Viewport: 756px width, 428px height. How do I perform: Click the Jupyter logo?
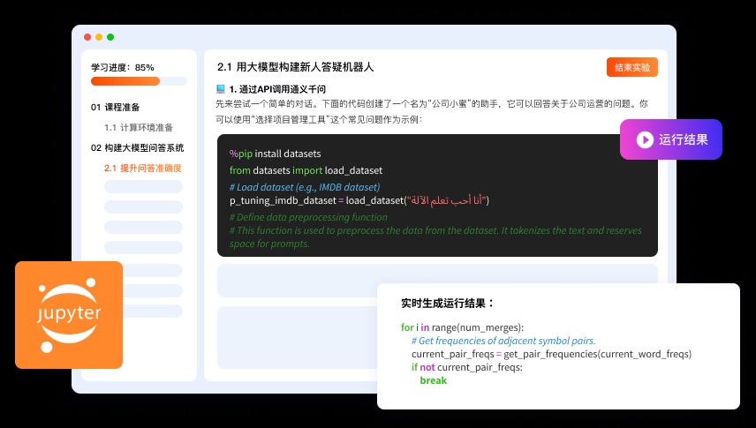[x=69, y=315]
